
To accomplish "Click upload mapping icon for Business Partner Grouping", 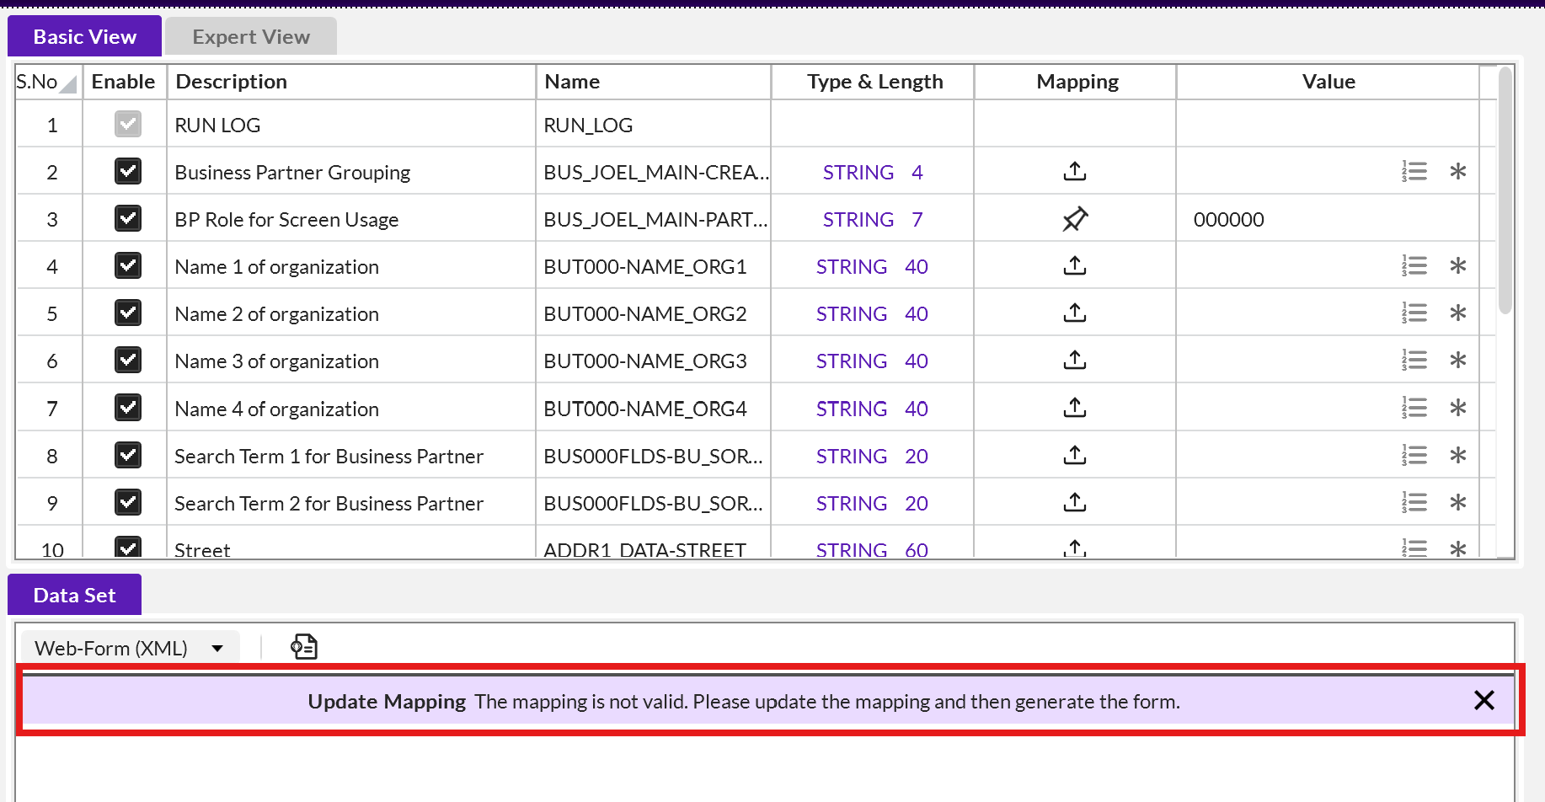I will 1075,172.
